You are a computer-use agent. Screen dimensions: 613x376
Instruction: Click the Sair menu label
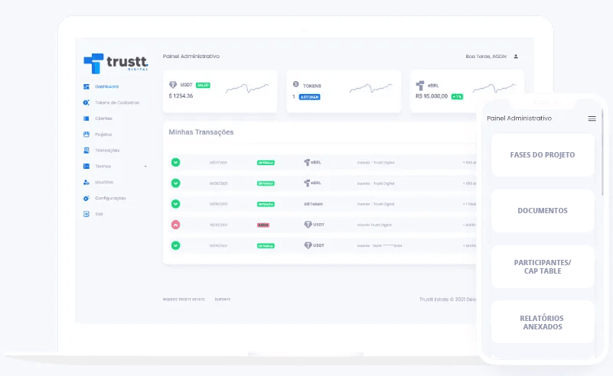coord(99,214)
